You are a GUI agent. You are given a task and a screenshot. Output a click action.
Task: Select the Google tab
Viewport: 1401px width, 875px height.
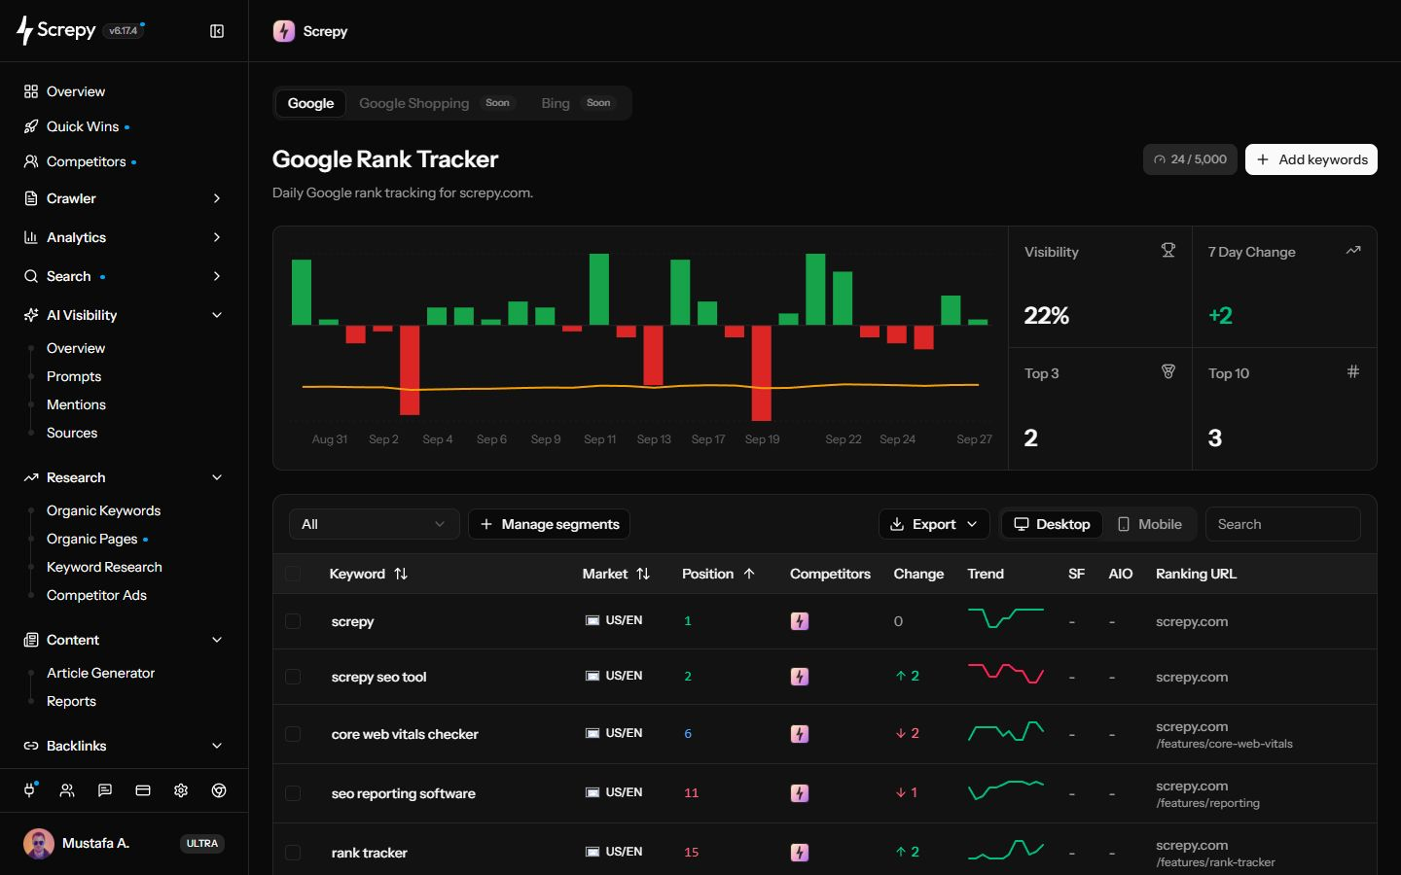310,103
